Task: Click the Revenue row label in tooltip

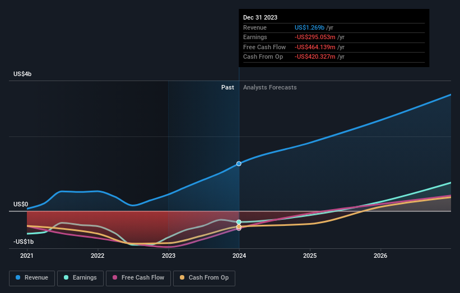Action: [254, 27]
